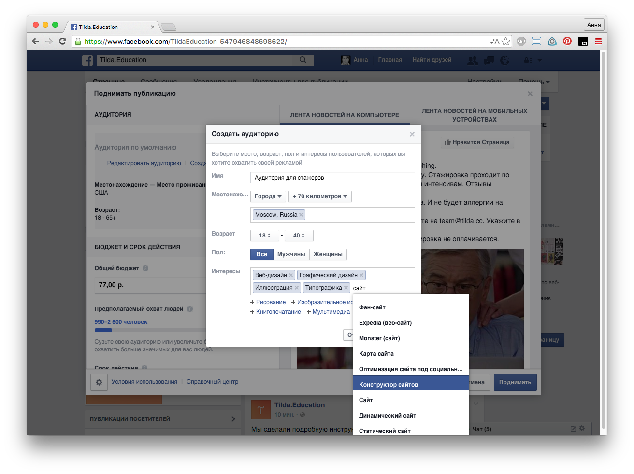Select the Женщины gender option

pos(328,254)
